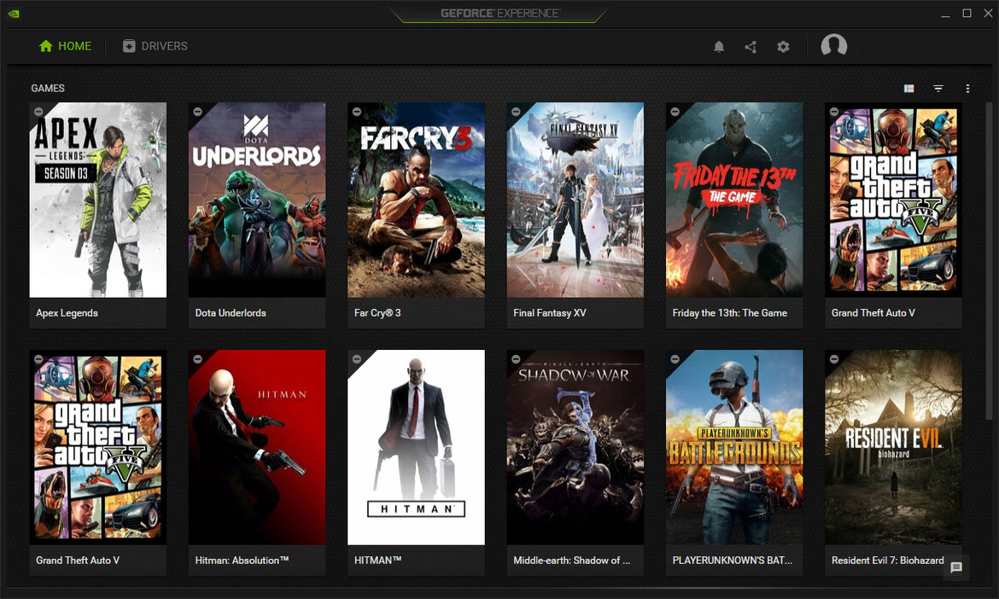Image resolution: width=999 pixels, height=599 pixels.
Task: Click the minus badge on Apex Legends
Action: click(x=38, y=112)
